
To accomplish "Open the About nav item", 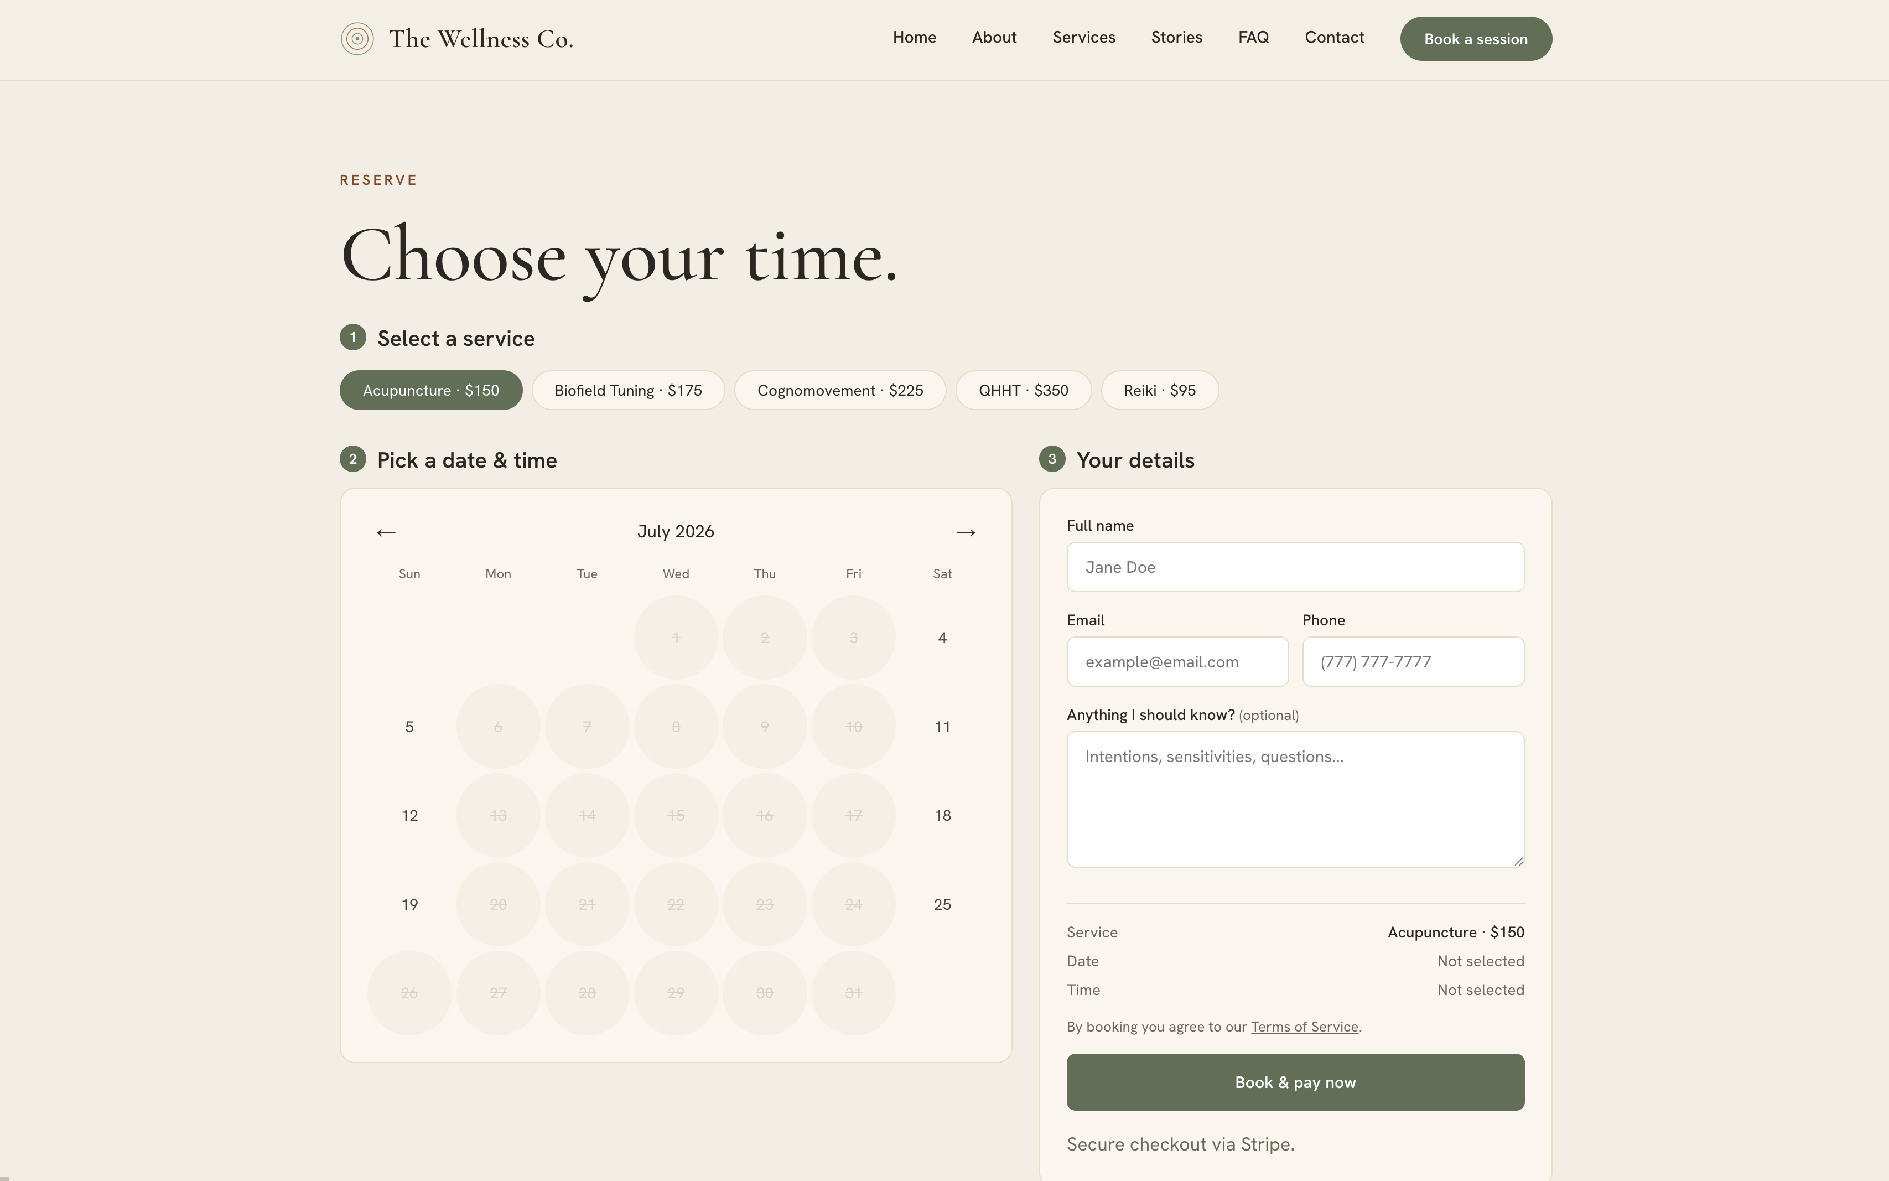I will [994, 38].
